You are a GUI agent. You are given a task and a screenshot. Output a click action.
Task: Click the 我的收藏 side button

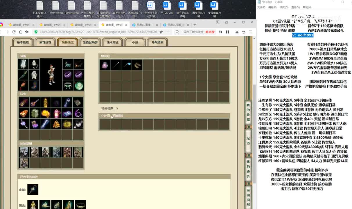tap(248, 112)
